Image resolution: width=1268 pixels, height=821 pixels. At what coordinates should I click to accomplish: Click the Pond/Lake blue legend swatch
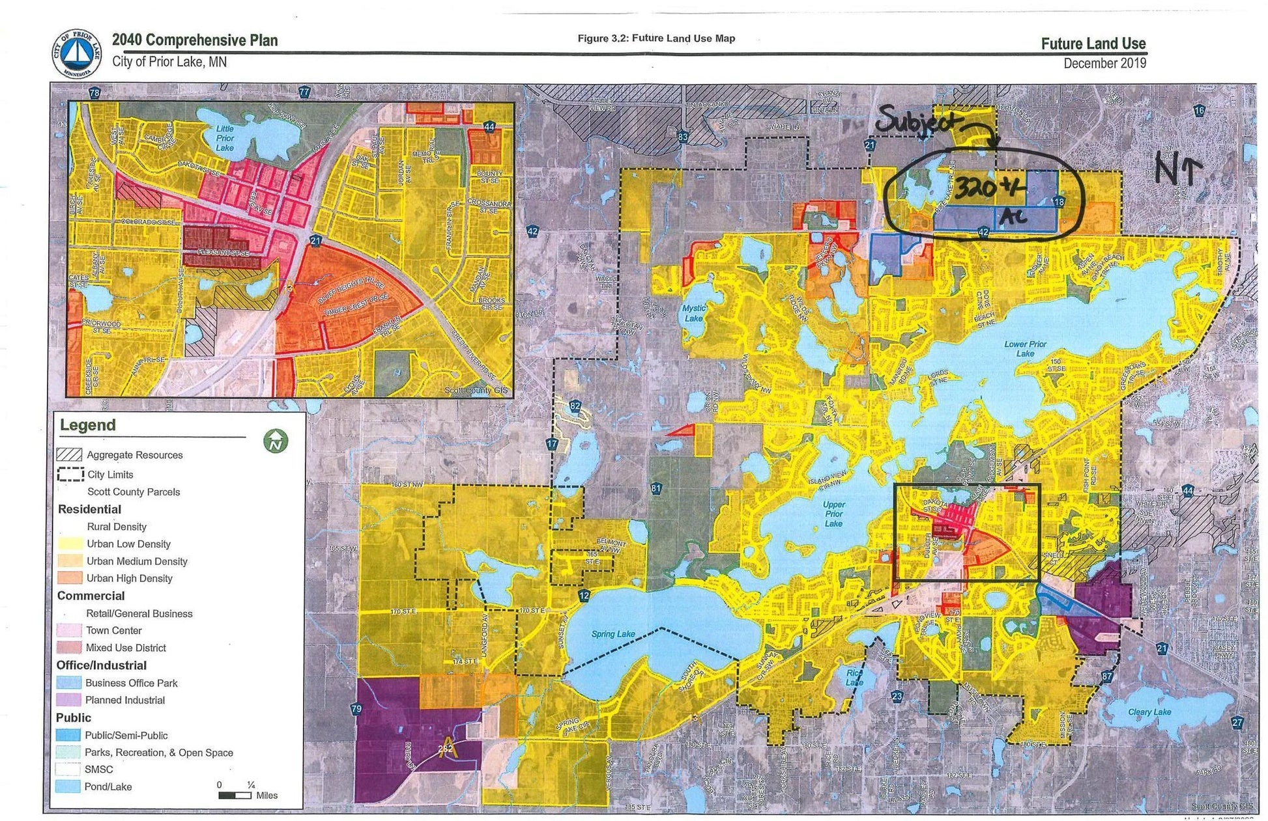pyautogui.click(x=68, y=786)
